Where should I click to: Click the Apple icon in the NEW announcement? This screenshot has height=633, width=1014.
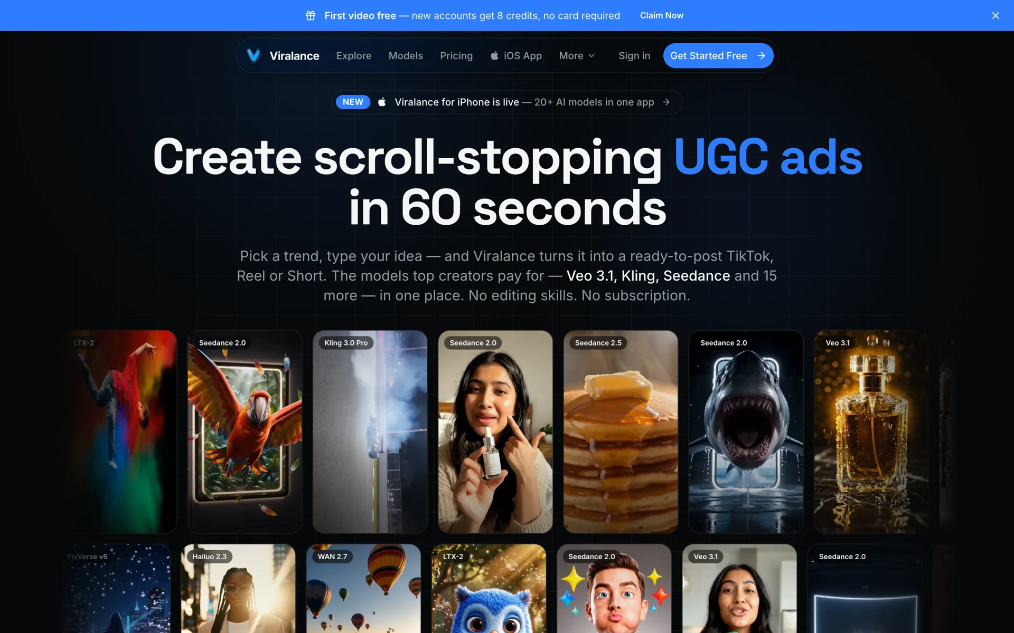pos(382,102)
